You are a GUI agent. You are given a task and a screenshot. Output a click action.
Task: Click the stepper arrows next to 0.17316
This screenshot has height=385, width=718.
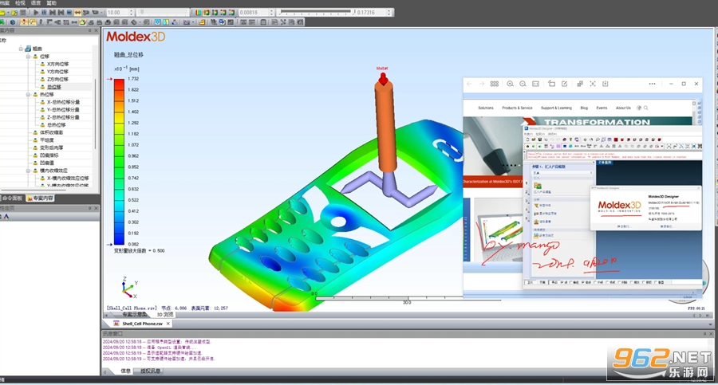point(389,13)
